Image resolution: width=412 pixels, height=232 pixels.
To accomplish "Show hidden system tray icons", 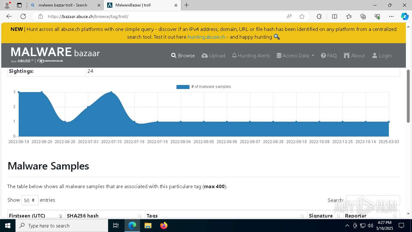I will (x=347, y=226).
